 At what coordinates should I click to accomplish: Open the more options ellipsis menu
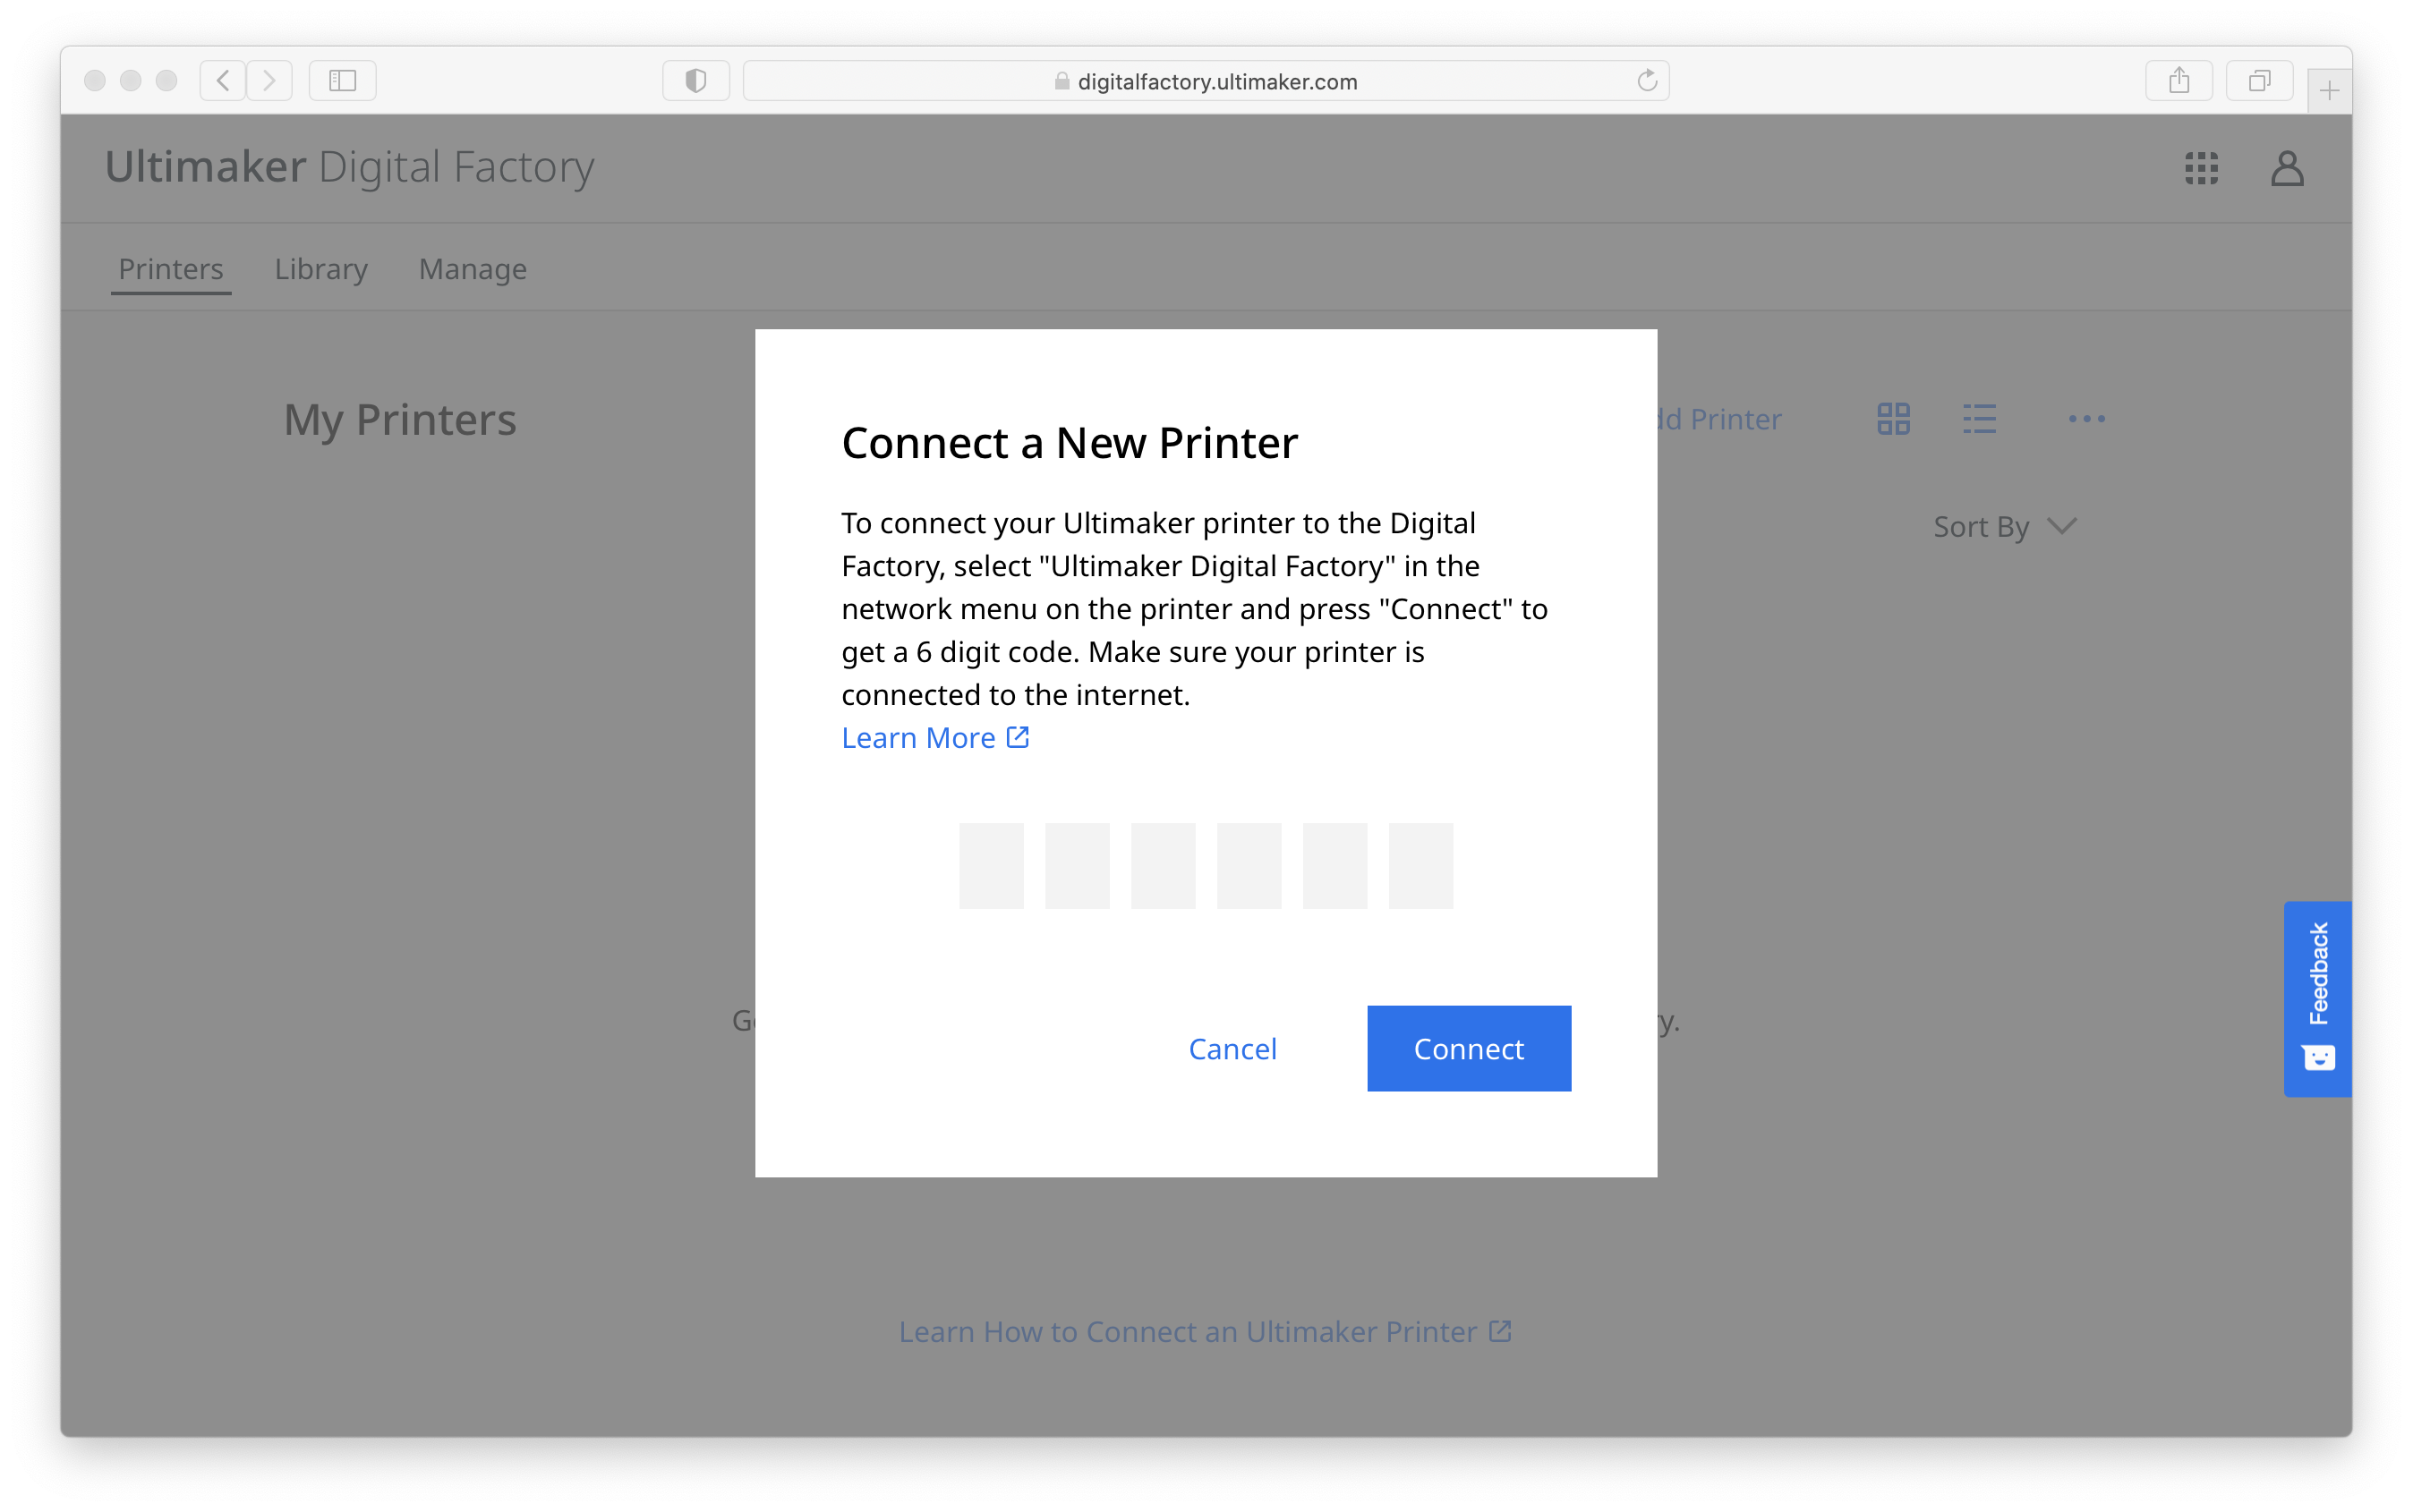(x=2087, y=419)
